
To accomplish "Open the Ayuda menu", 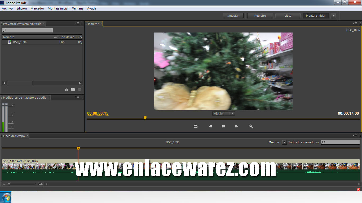I will coord(92,8).
